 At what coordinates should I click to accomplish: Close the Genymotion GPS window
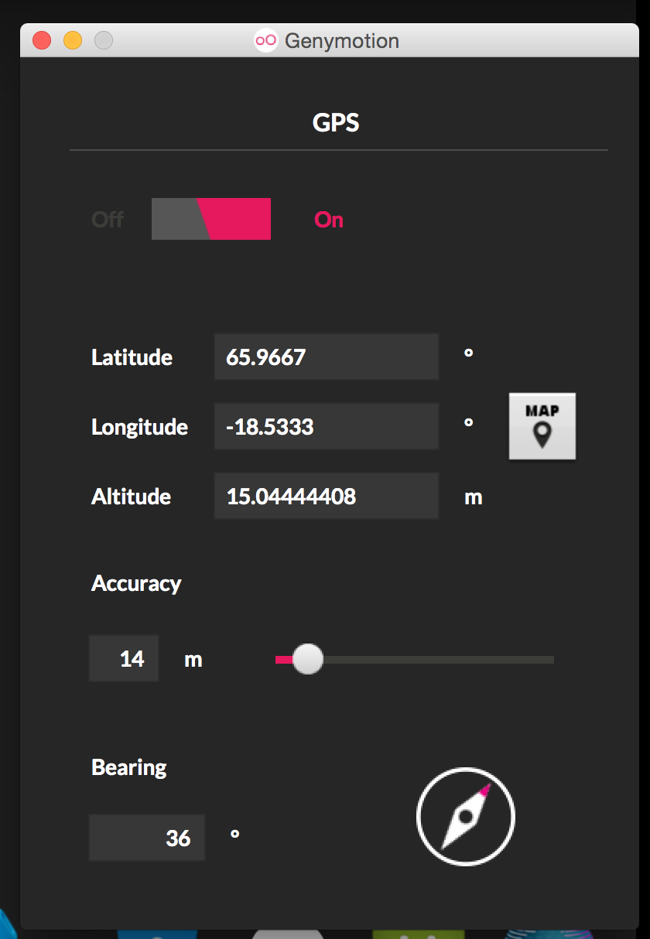pyautogui.click(x=42, y=40)
